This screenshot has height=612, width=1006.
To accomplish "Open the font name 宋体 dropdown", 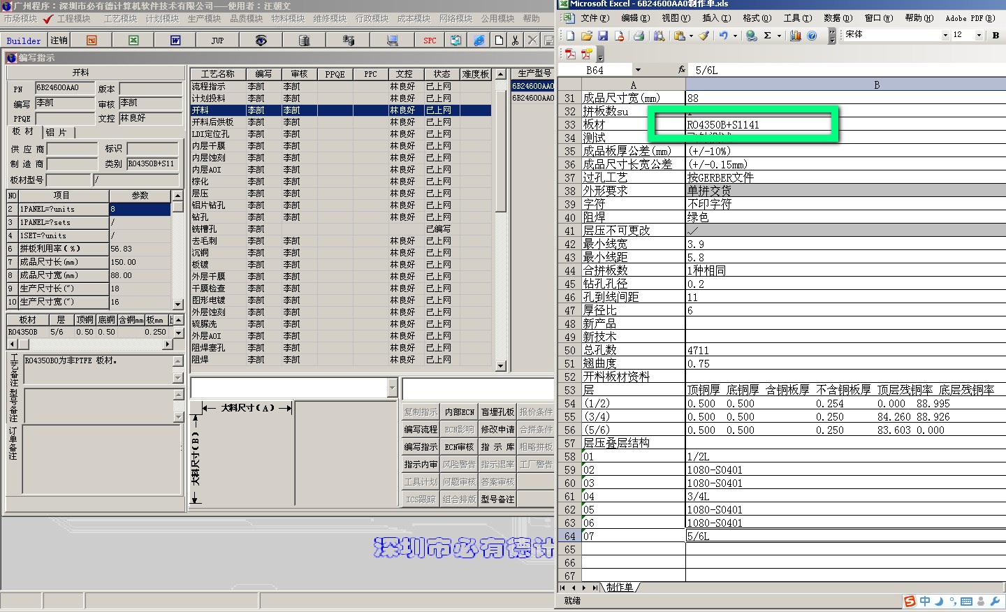I will (945, 35).
